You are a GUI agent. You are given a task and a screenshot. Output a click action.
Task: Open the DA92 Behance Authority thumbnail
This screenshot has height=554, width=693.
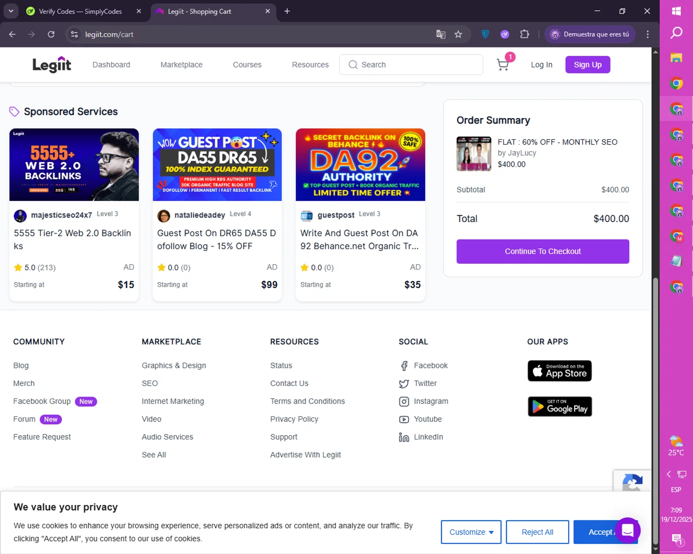[x=360, y=165]
